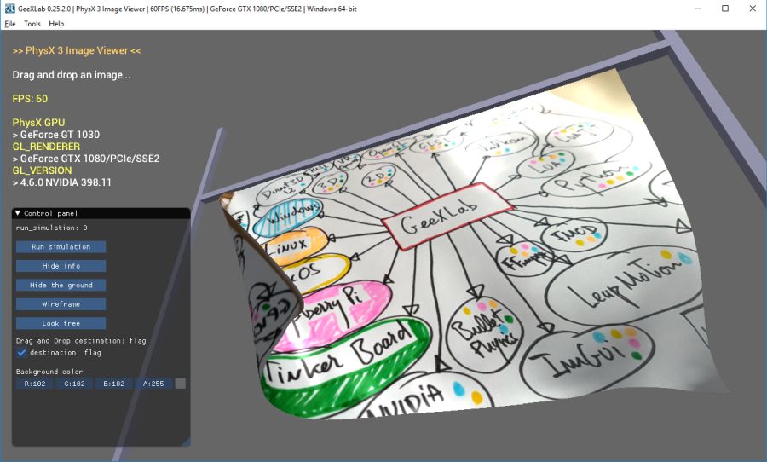
Task: Click the 'Drag and Drop destination: flag' label
Action: click(x=81, y=341)
